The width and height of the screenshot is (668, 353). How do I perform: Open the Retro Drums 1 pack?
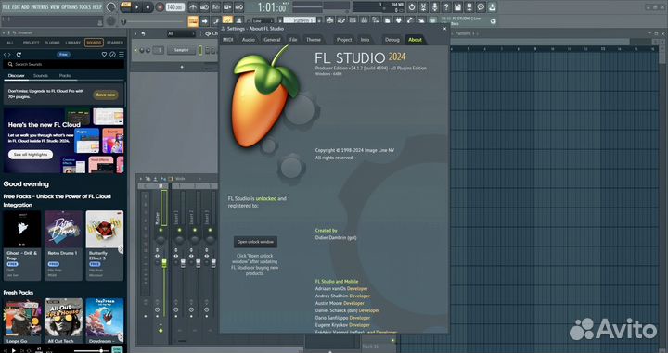(63, 246)
